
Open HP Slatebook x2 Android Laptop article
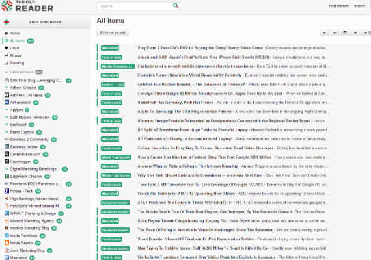pos(185,139)
